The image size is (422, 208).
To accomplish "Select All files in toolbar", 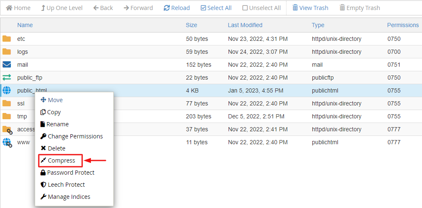I will 216,8.
